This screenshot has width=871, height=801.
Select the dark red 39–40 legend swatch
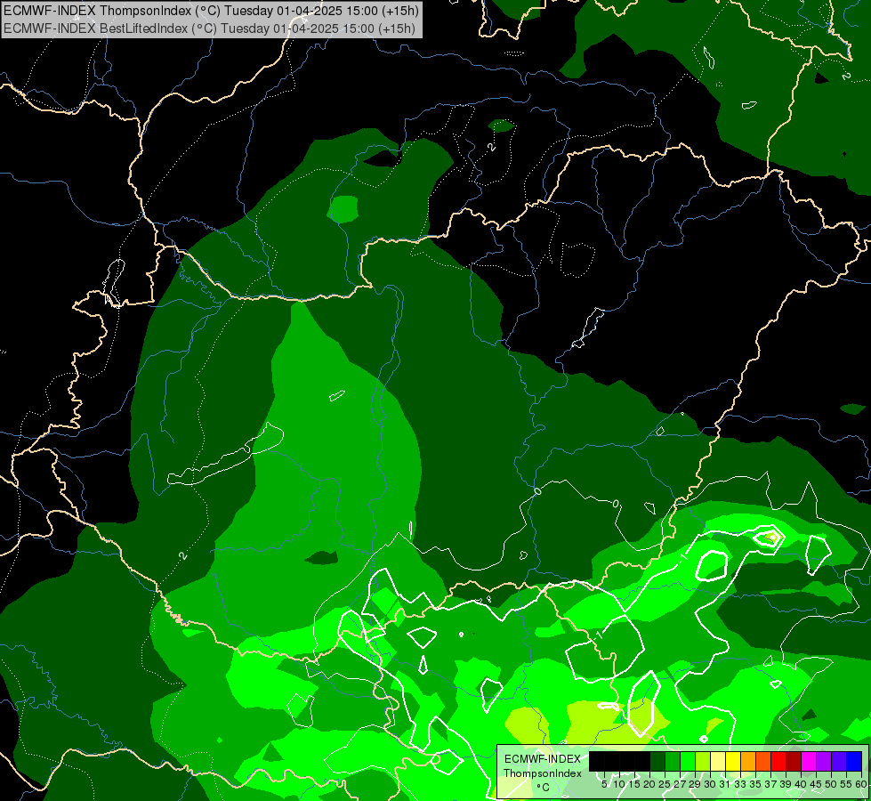click(794, 761)
